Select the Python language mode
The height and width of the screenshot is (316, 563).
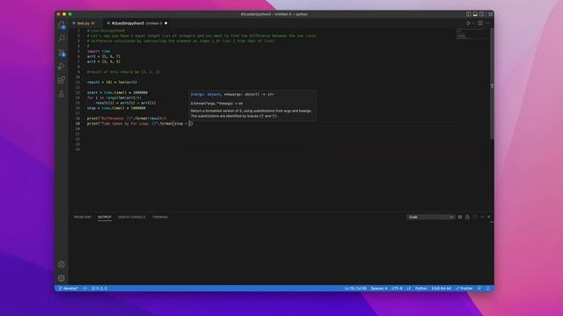420,289
